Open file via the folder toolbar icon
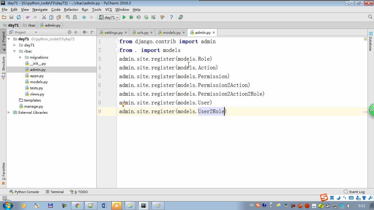The image size is (374, 210). [x=4, y=17]
